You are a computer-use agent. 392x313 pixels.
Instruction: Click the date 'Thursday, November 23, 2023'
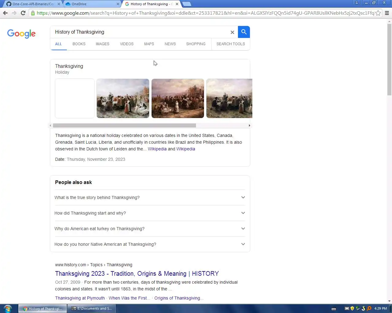(x=96, y=159)
